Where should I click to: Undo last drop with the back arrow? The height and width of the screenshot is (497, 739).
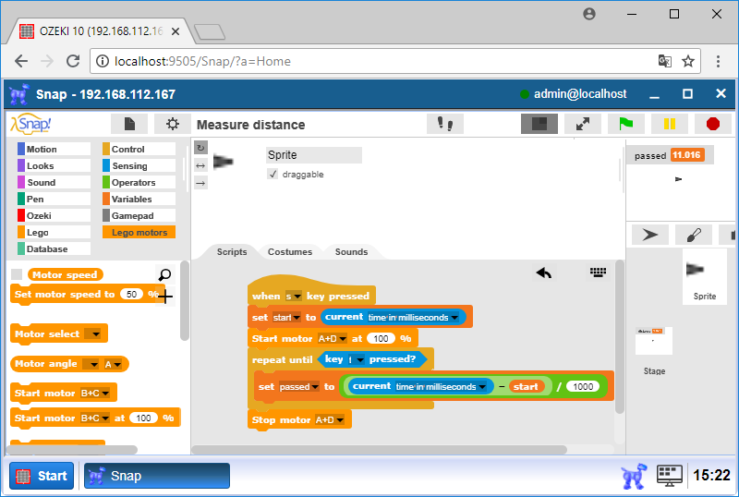tap(543, 273)
